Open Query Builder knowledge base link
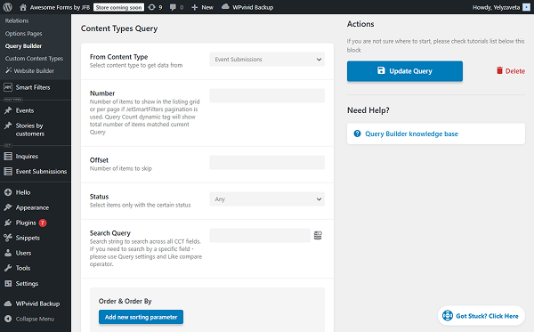The width and height of the screenshot is (534, 332). pos(411,134)
